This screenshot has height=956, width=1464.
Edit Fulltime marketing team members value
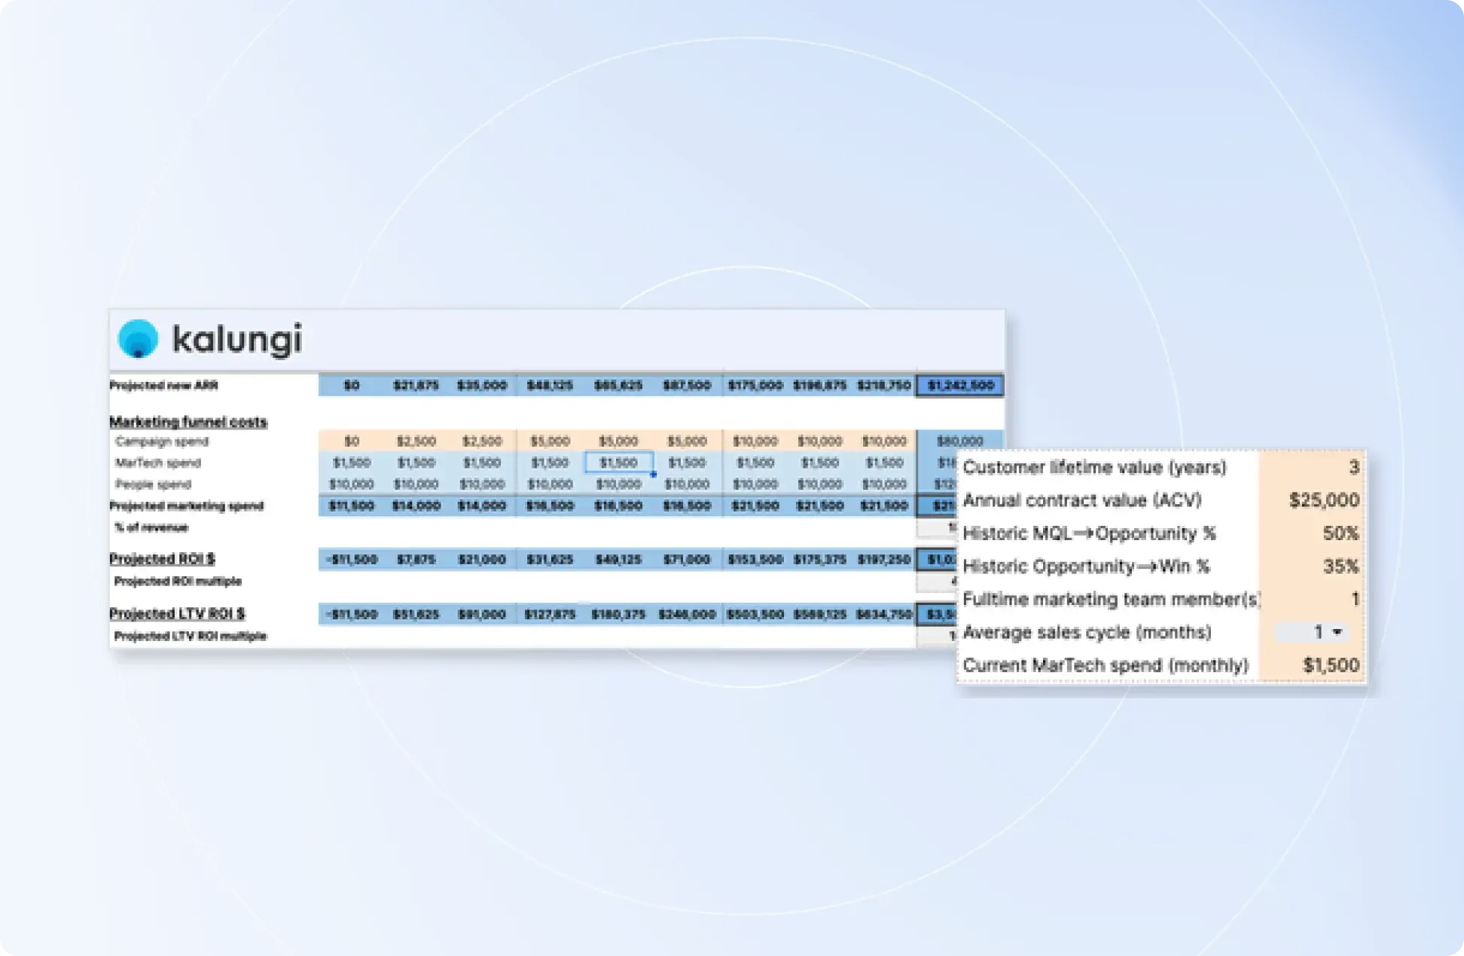[x=1312, y=600]
